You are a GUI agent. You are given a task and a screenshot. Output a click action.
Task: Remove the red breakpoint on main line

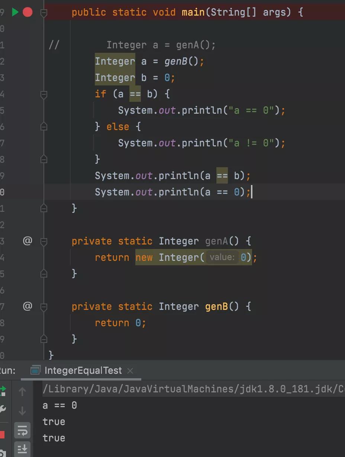pos(28,12)
